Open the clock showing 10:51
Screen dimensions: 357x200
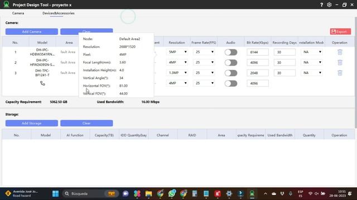[x=337, y=194]
